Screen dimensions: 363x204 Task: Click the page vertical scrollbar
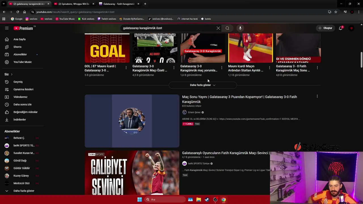point(361,59)
